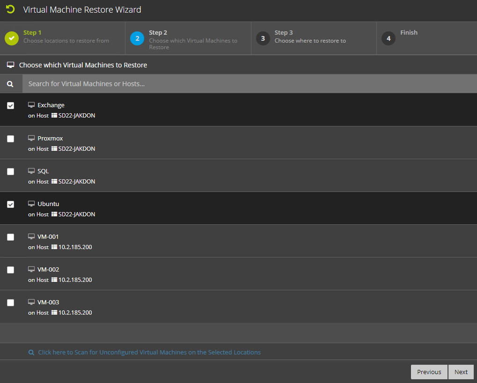The image size is (477, 383).
Task: Select the Proxmox VM name
Action: [x=50, y=138]
